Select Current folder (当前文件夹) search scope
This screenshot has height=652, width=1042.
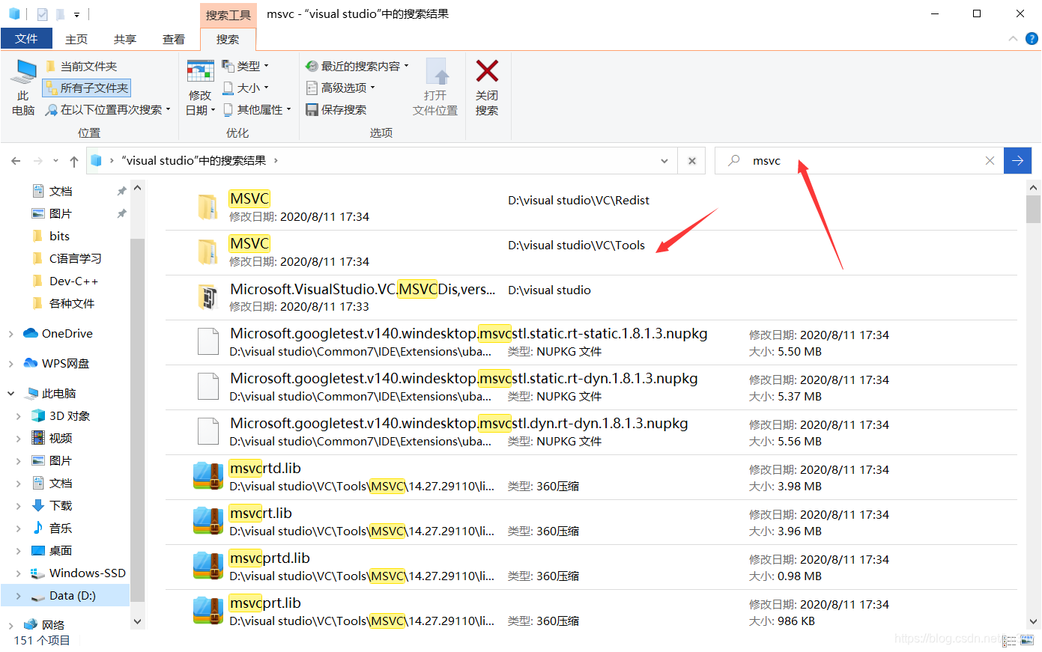(x=81, y=67)
